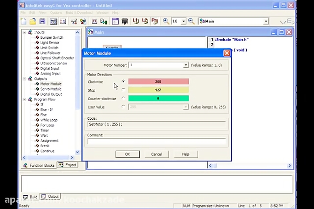Enable the User Value option
This screenshot has width=314, height=209.
click(123, 107)
